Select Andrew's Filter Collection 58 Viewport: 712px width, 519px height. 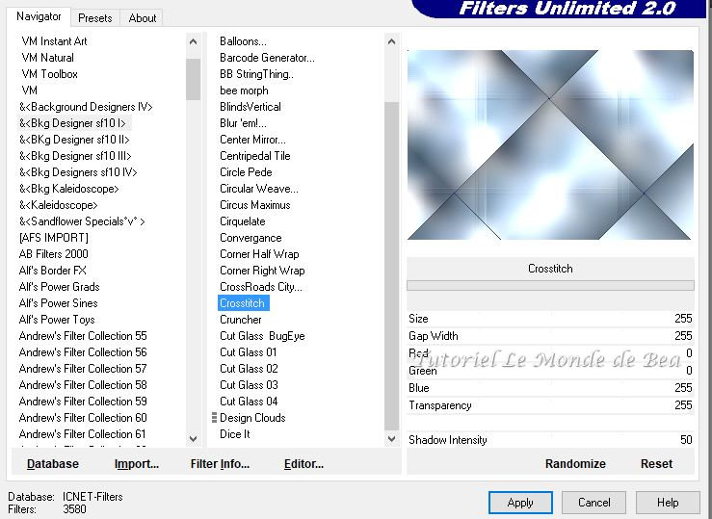pyautogui.click(x=83, y=385)
